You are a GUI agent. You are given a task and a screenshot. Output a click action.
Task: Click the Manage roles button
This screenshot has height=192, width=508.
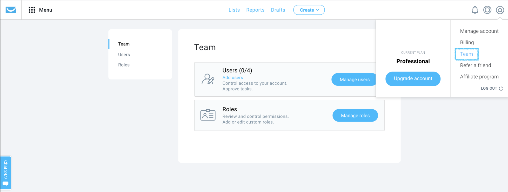[x=355, y=115]
